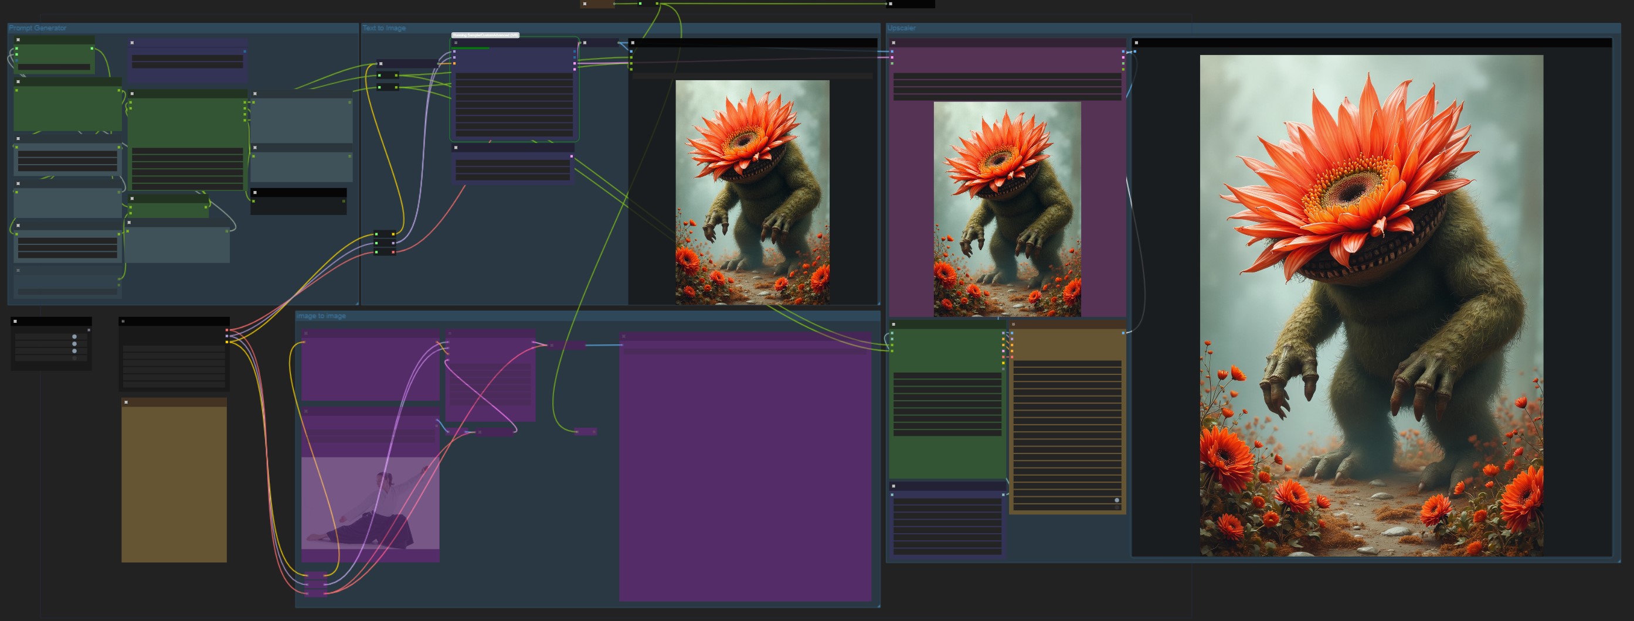Toggle the third switch in the black toggle-list node
The width and height of the screenshot is (1634, 621).
click(x=74, y=351)
